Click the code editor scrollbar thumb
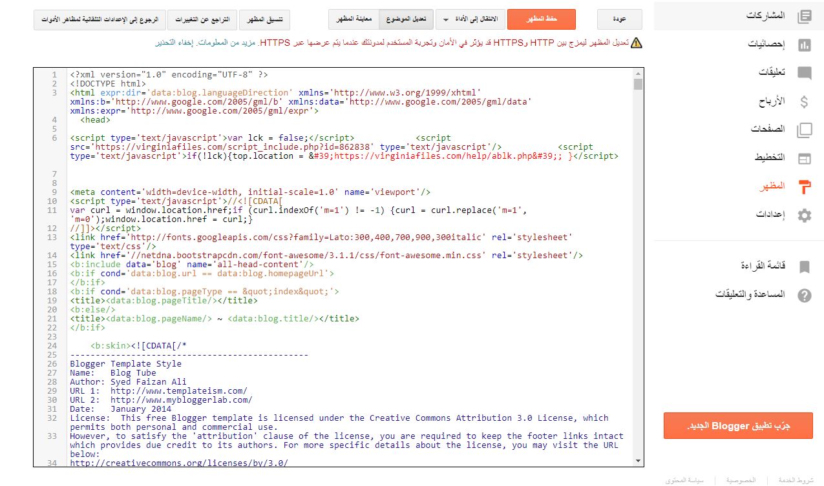Viewport: 824px width, 486px height. coord(639,85)
